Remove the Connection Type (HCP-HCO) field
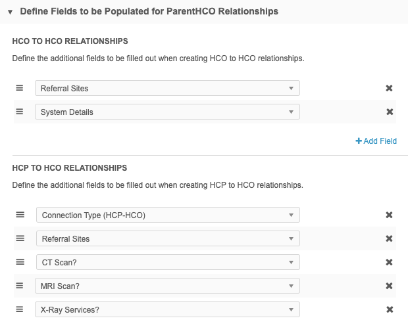The height and width of the screenshot is (333, 408). point(389,215)
